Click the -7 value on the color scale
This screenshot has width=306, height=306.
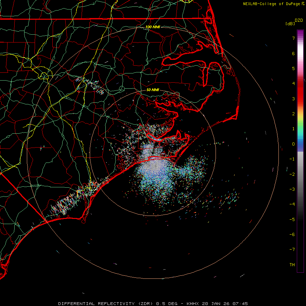pos(292,250)
